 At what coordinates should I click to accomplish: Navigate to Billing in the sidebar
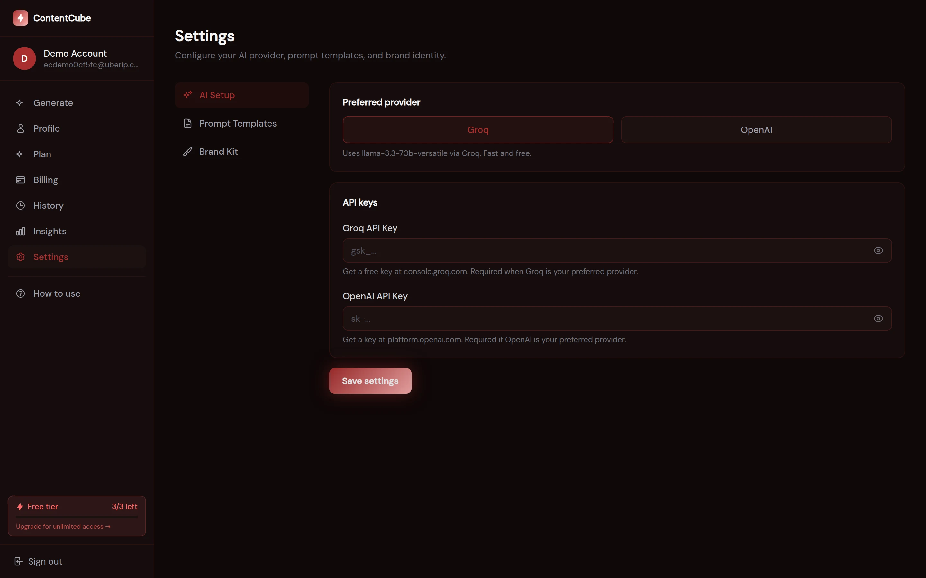tap(77, 180)
